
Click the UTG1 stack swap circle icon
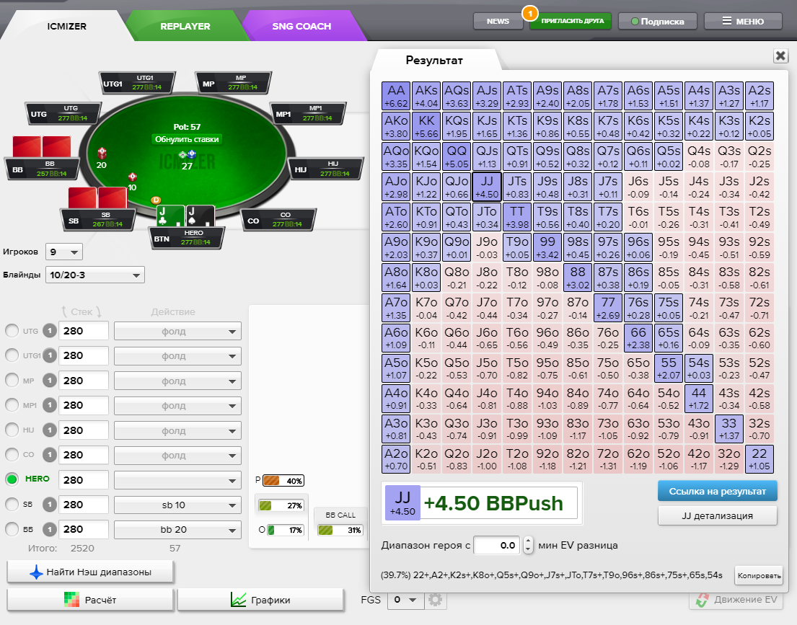coord(49,355)
